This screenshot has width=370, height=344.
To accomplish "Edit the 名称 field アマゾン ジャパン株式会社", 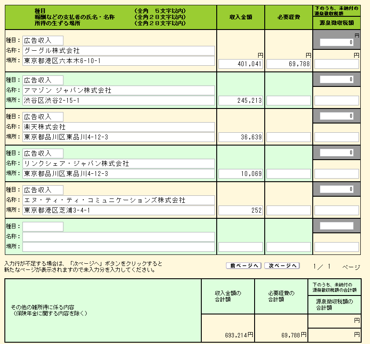I will [x=118, y=90].
